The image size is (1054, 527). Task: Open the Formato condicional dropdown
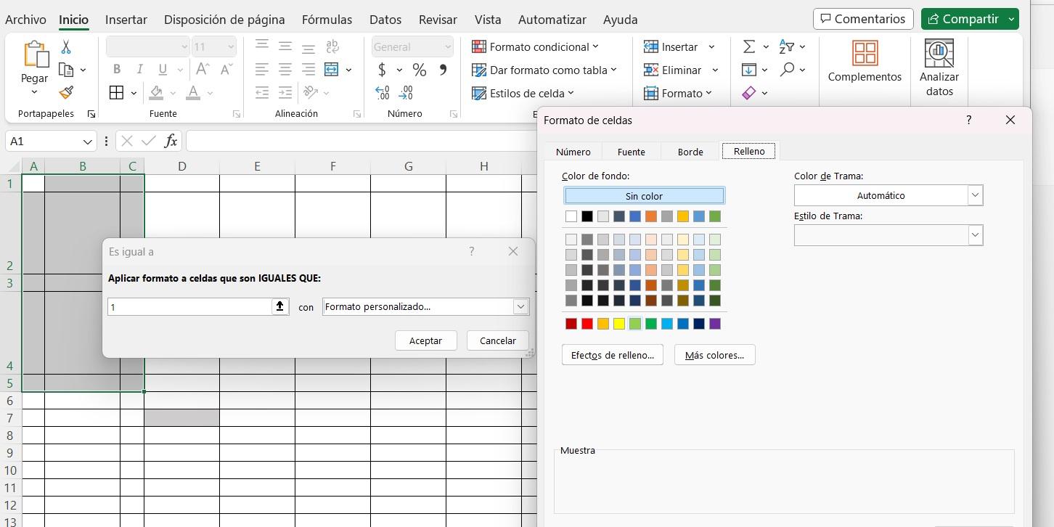536,46
